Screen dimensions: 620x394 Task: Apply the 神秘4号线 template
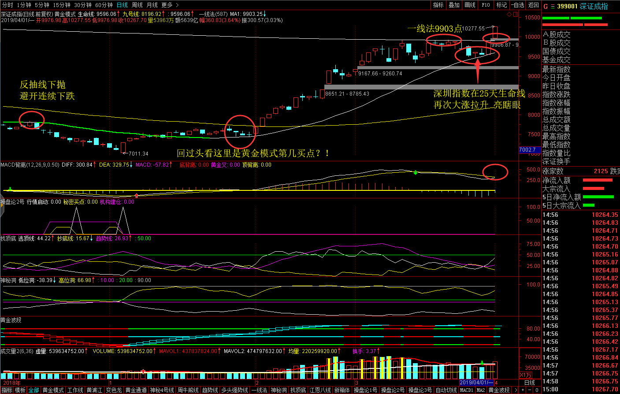pos(162,390)
